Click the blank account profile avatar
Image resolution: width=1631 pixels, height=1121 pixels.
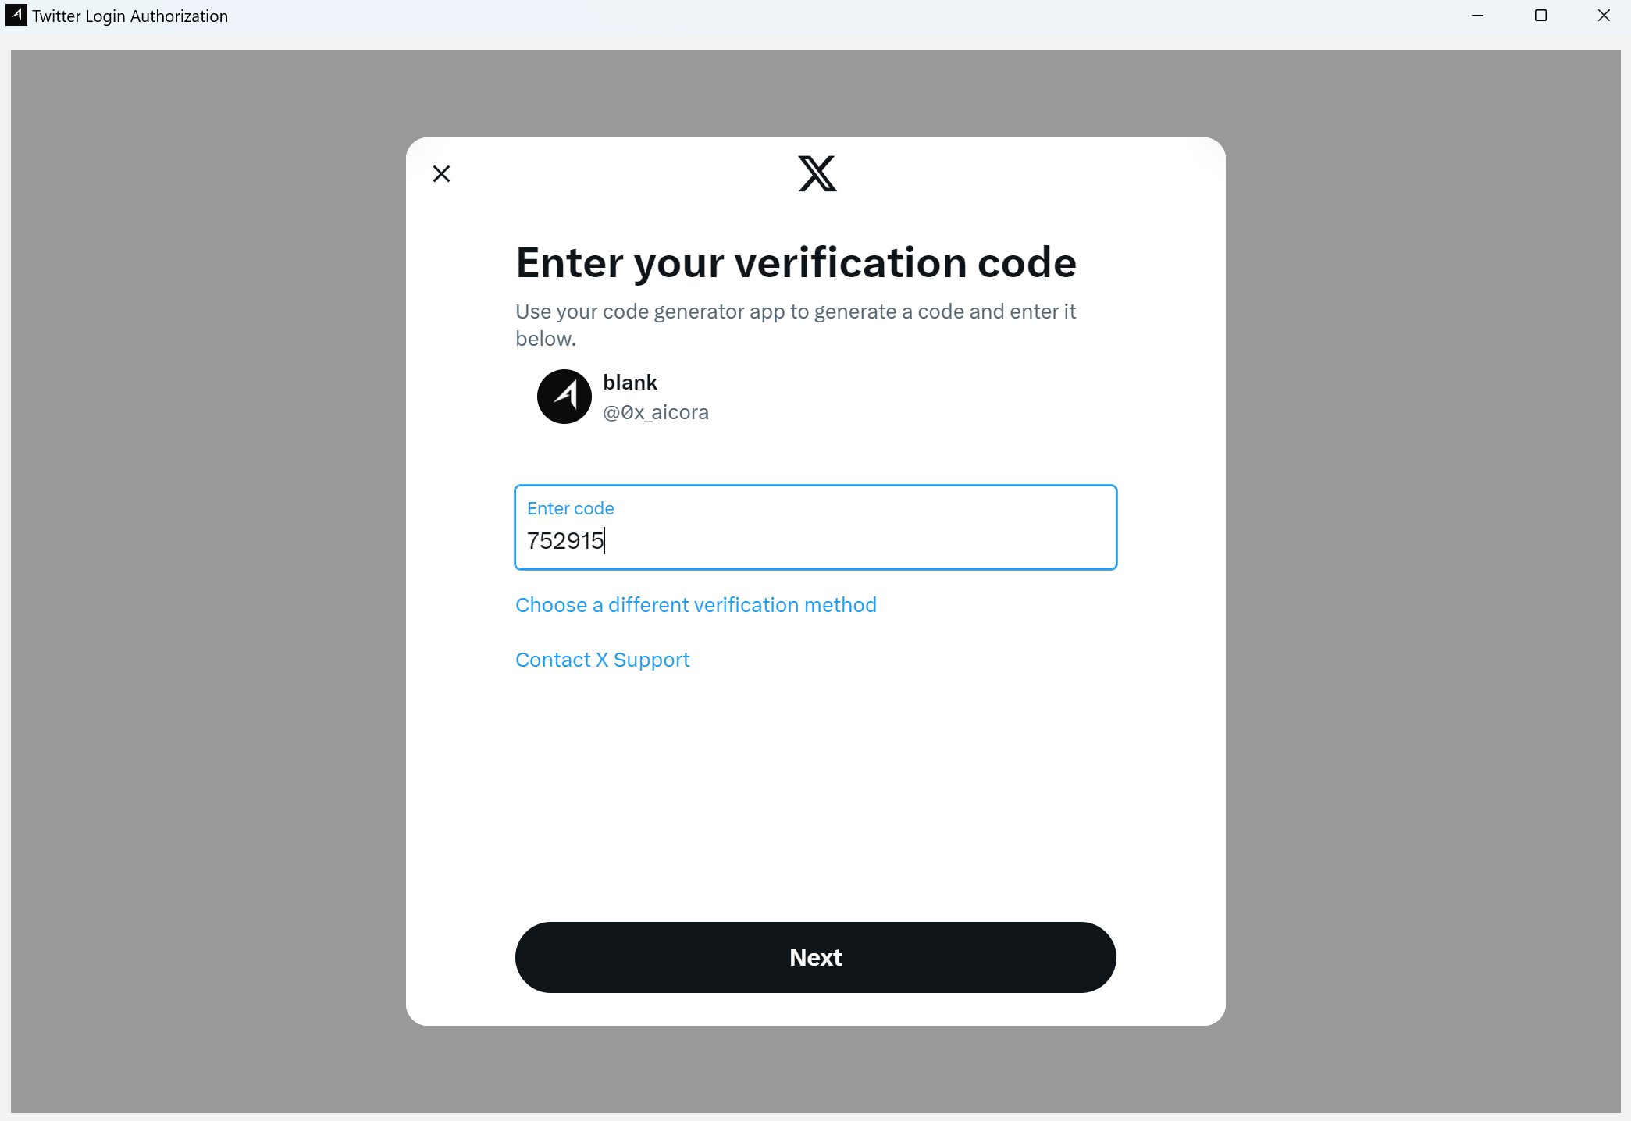564,397
